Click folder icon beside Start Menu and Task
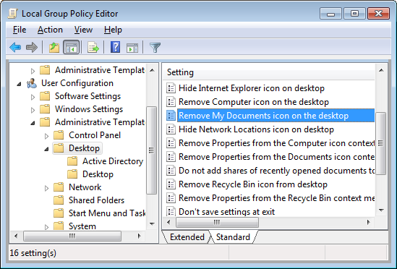Screen dimensions: 397x269 pos(59,213)
